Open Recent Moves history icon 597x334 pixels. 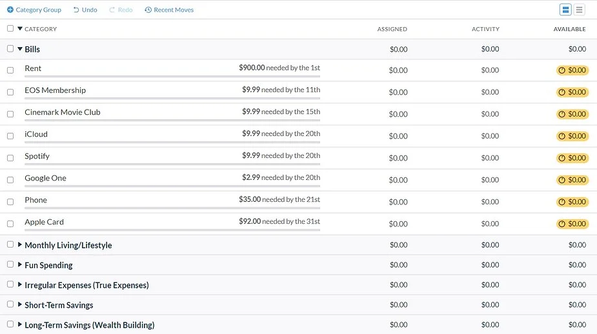pos(148,10)
